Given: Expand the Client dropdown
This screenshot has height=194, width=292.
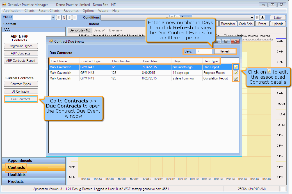Looking at the screenshot, I should pos(53,17).
